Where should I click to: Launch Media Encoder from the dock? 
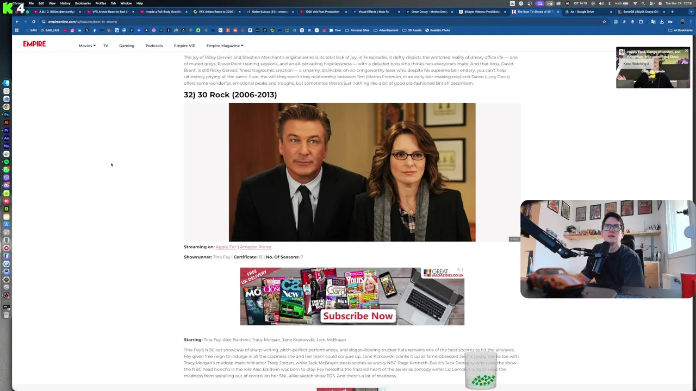(x=7, y=146)
